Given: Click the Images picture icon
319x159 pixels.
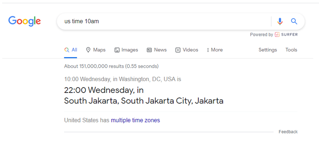Looking at the screenshot, I should click(x=117, y=50).
